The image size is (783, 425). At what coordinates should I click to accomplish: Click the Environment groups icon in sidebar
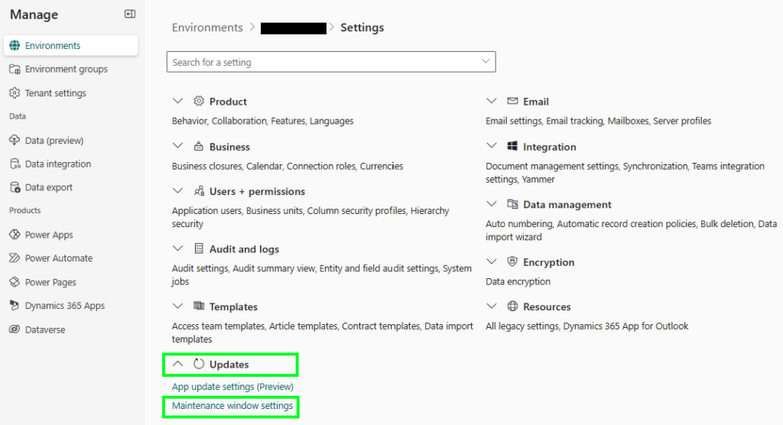pos(15,70)
